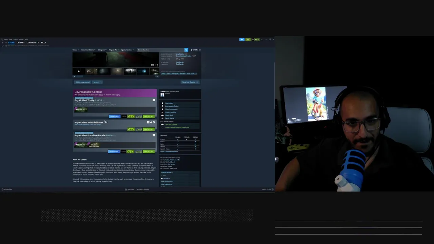
Task: Open the Help menu
Action: click(26, 40)
